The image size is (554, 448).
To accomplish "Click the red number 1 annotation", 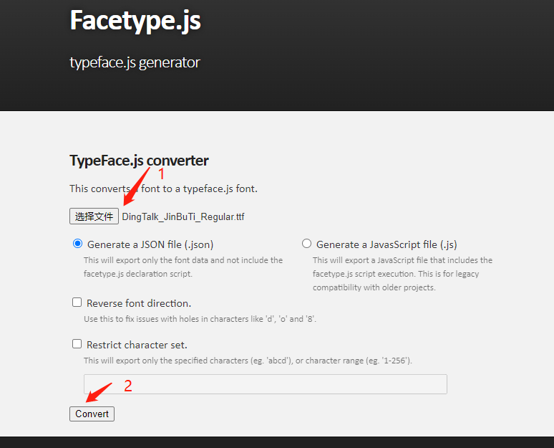I will coord(162,173).
